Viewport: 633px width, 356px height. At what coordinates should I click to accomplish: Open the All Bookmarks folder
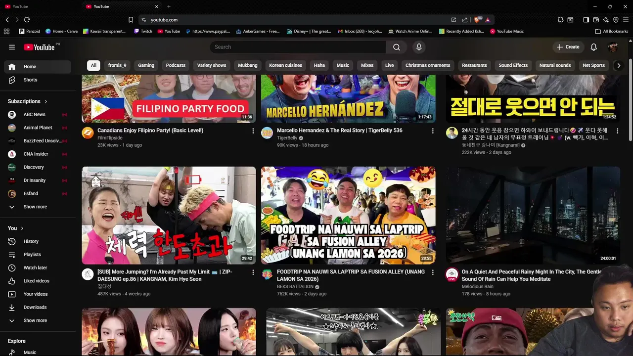coord(612,31)
